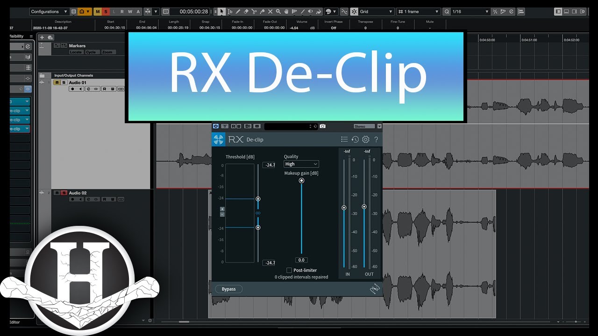Open RX De-clip help question mark
Image resolution: width=598 pixels, height=336 pixels.
click(376, 139)
